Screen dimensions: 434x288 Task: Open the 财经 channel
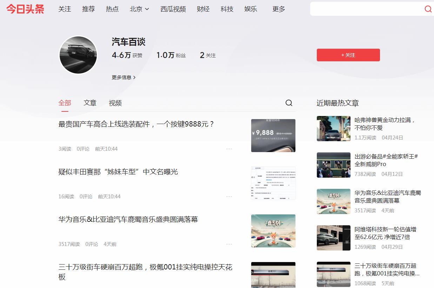(203, 9)
